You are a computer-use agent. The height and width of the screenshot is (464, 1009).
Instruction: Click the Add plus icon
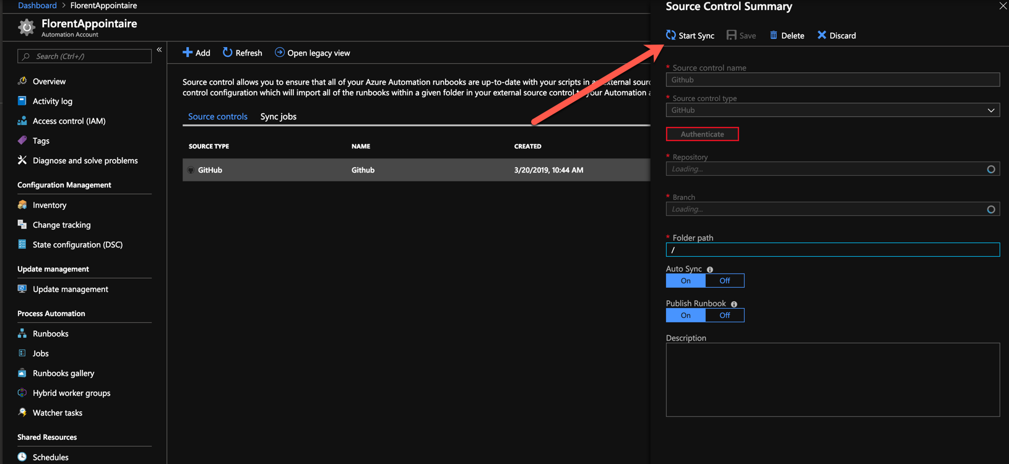click(x=188, y=53)
